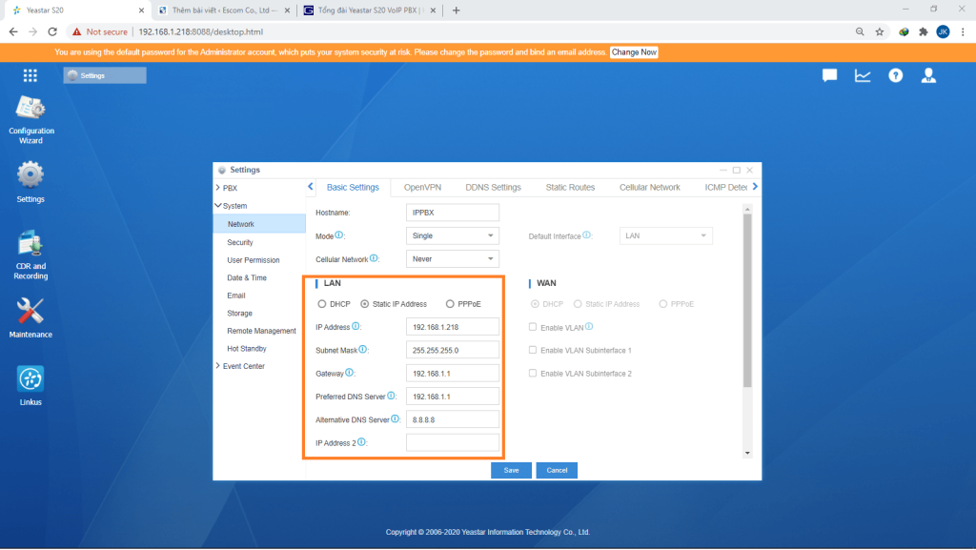
Task: Show info for Gateway field
Action: pyautogui.click(x=349, y=372)
